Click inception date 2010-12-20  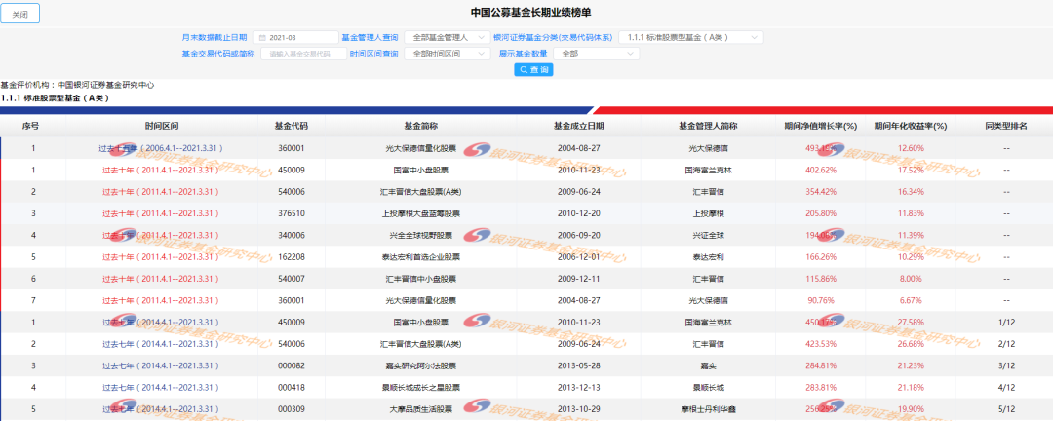(x=578, y=213)
